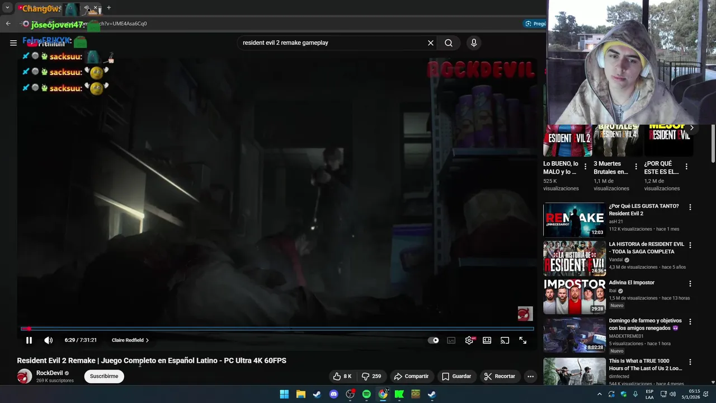Save video with Guardar button
The image size is (716, 403).
(456, 376)
